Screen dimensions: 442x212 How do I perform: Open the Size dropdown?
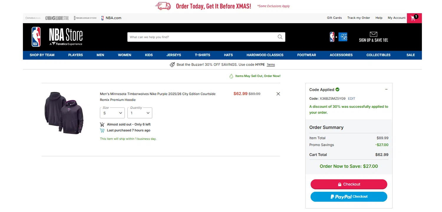point(112,113)
